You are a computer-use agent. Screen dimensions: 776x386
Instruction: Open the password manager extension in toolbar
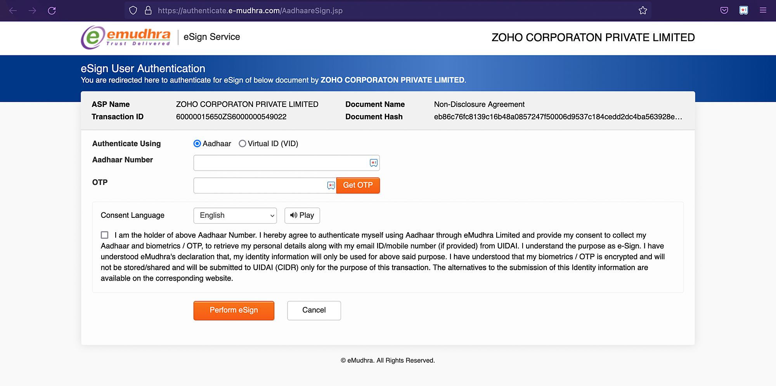click(743, 10)
